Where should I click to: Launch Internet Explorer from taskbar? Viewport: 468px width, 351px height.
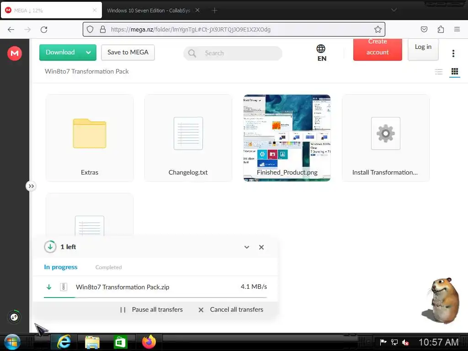pyautogui.click(x=64, y=342)
